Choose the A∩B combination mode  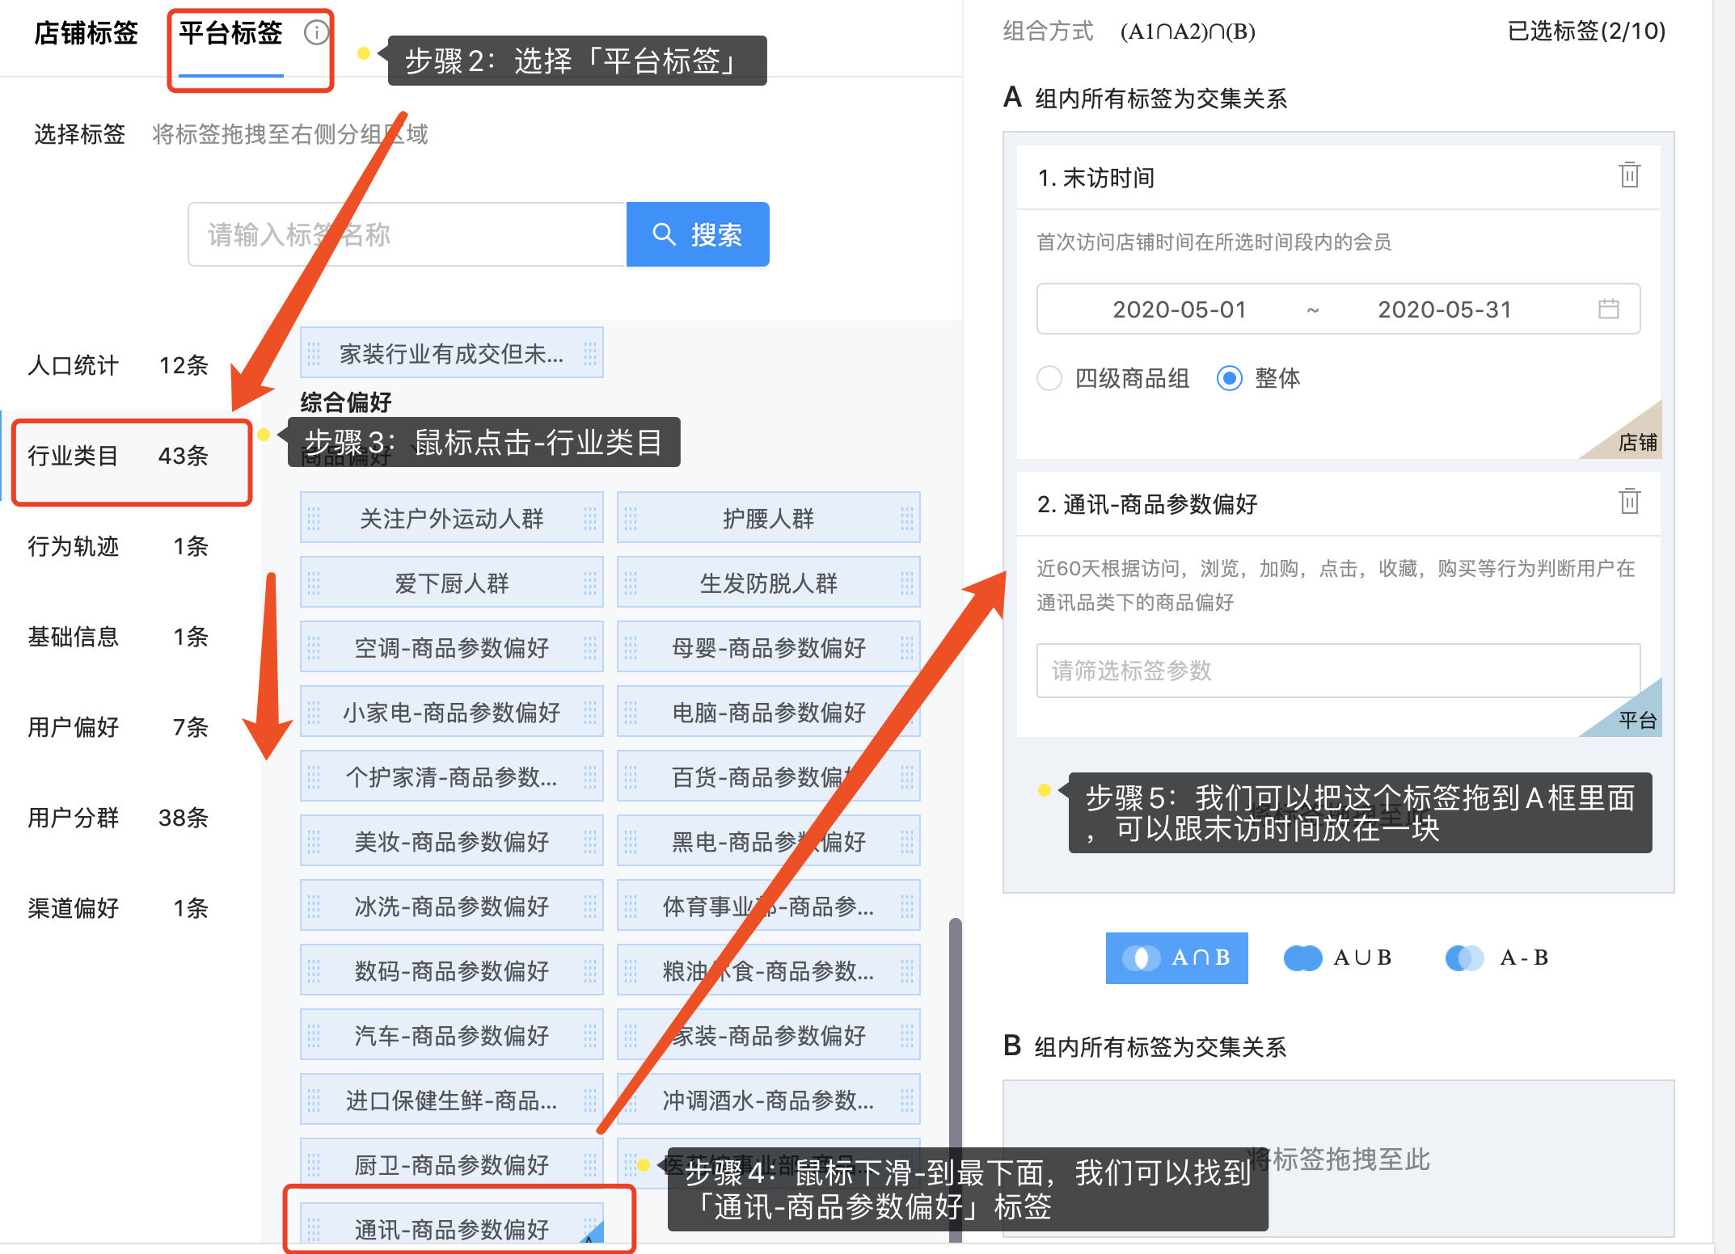click(1176, 957)
